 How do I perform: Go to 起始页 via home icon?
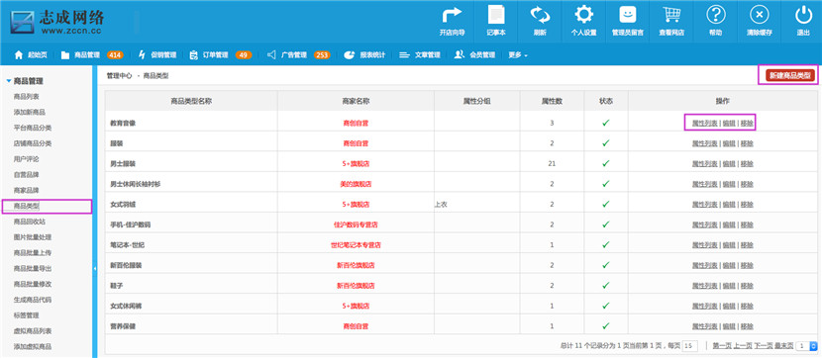pyautogui.click(x=19, y=55)
